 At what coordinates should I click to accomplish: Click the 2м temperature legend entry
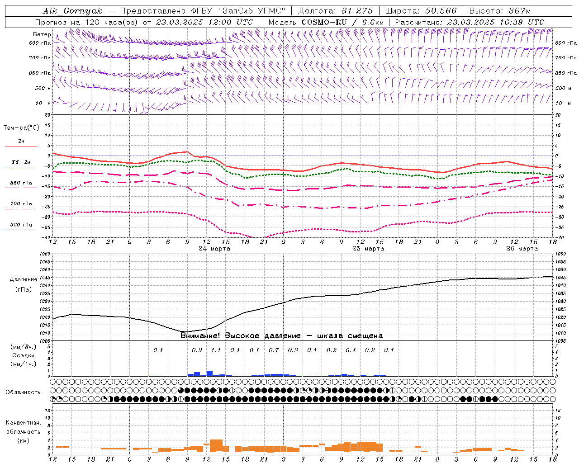21,142
